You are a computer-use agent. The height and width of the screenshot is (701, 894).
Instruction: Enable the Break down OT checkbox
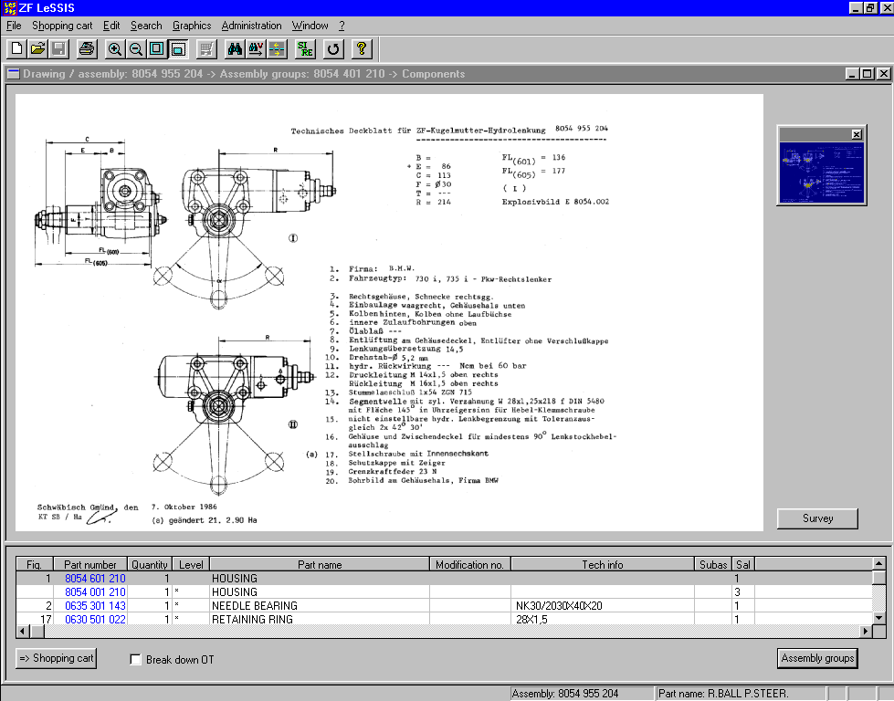click(x=136, y=659)
